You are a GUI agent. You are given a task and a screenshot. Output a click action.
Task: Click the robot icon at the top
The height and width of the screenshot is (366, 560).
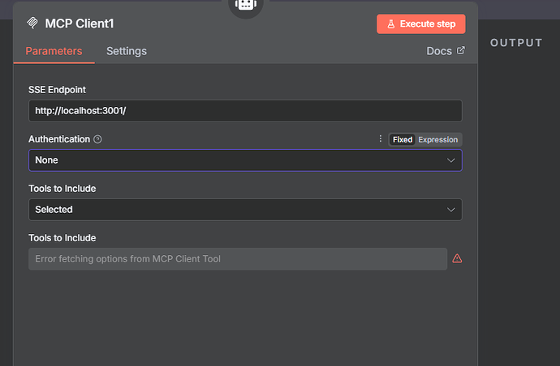(244, 4)
